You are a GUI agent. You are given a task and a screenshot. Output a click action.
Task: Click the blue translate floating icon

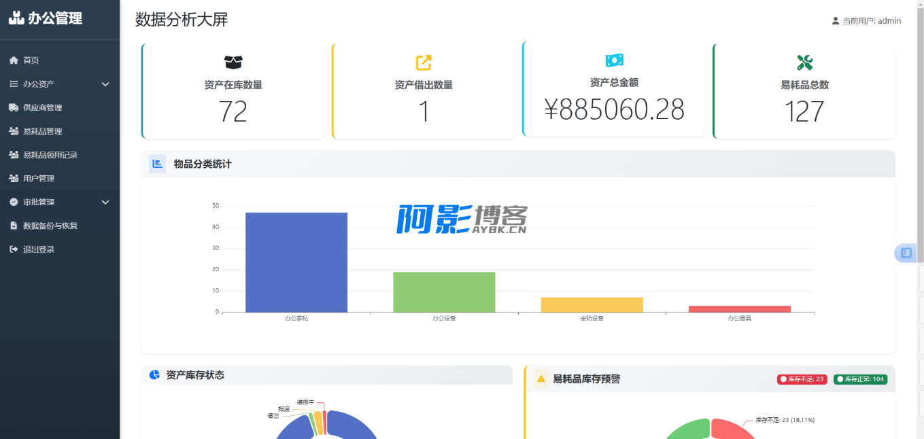(906, 253)
